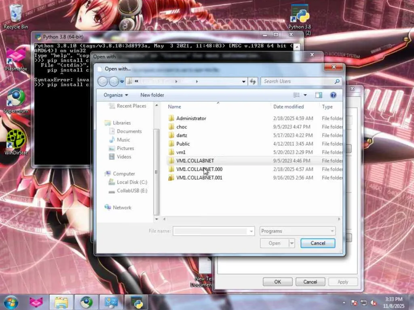Viewport: 414px width, 310px height.
Task: Open the Supermium taskbar button
Action: coord(87,302)
